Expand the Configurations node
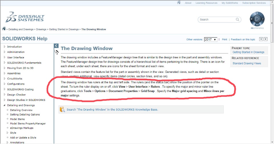The width and height of the screenshot is (274, 144). [x=5, y=84]
